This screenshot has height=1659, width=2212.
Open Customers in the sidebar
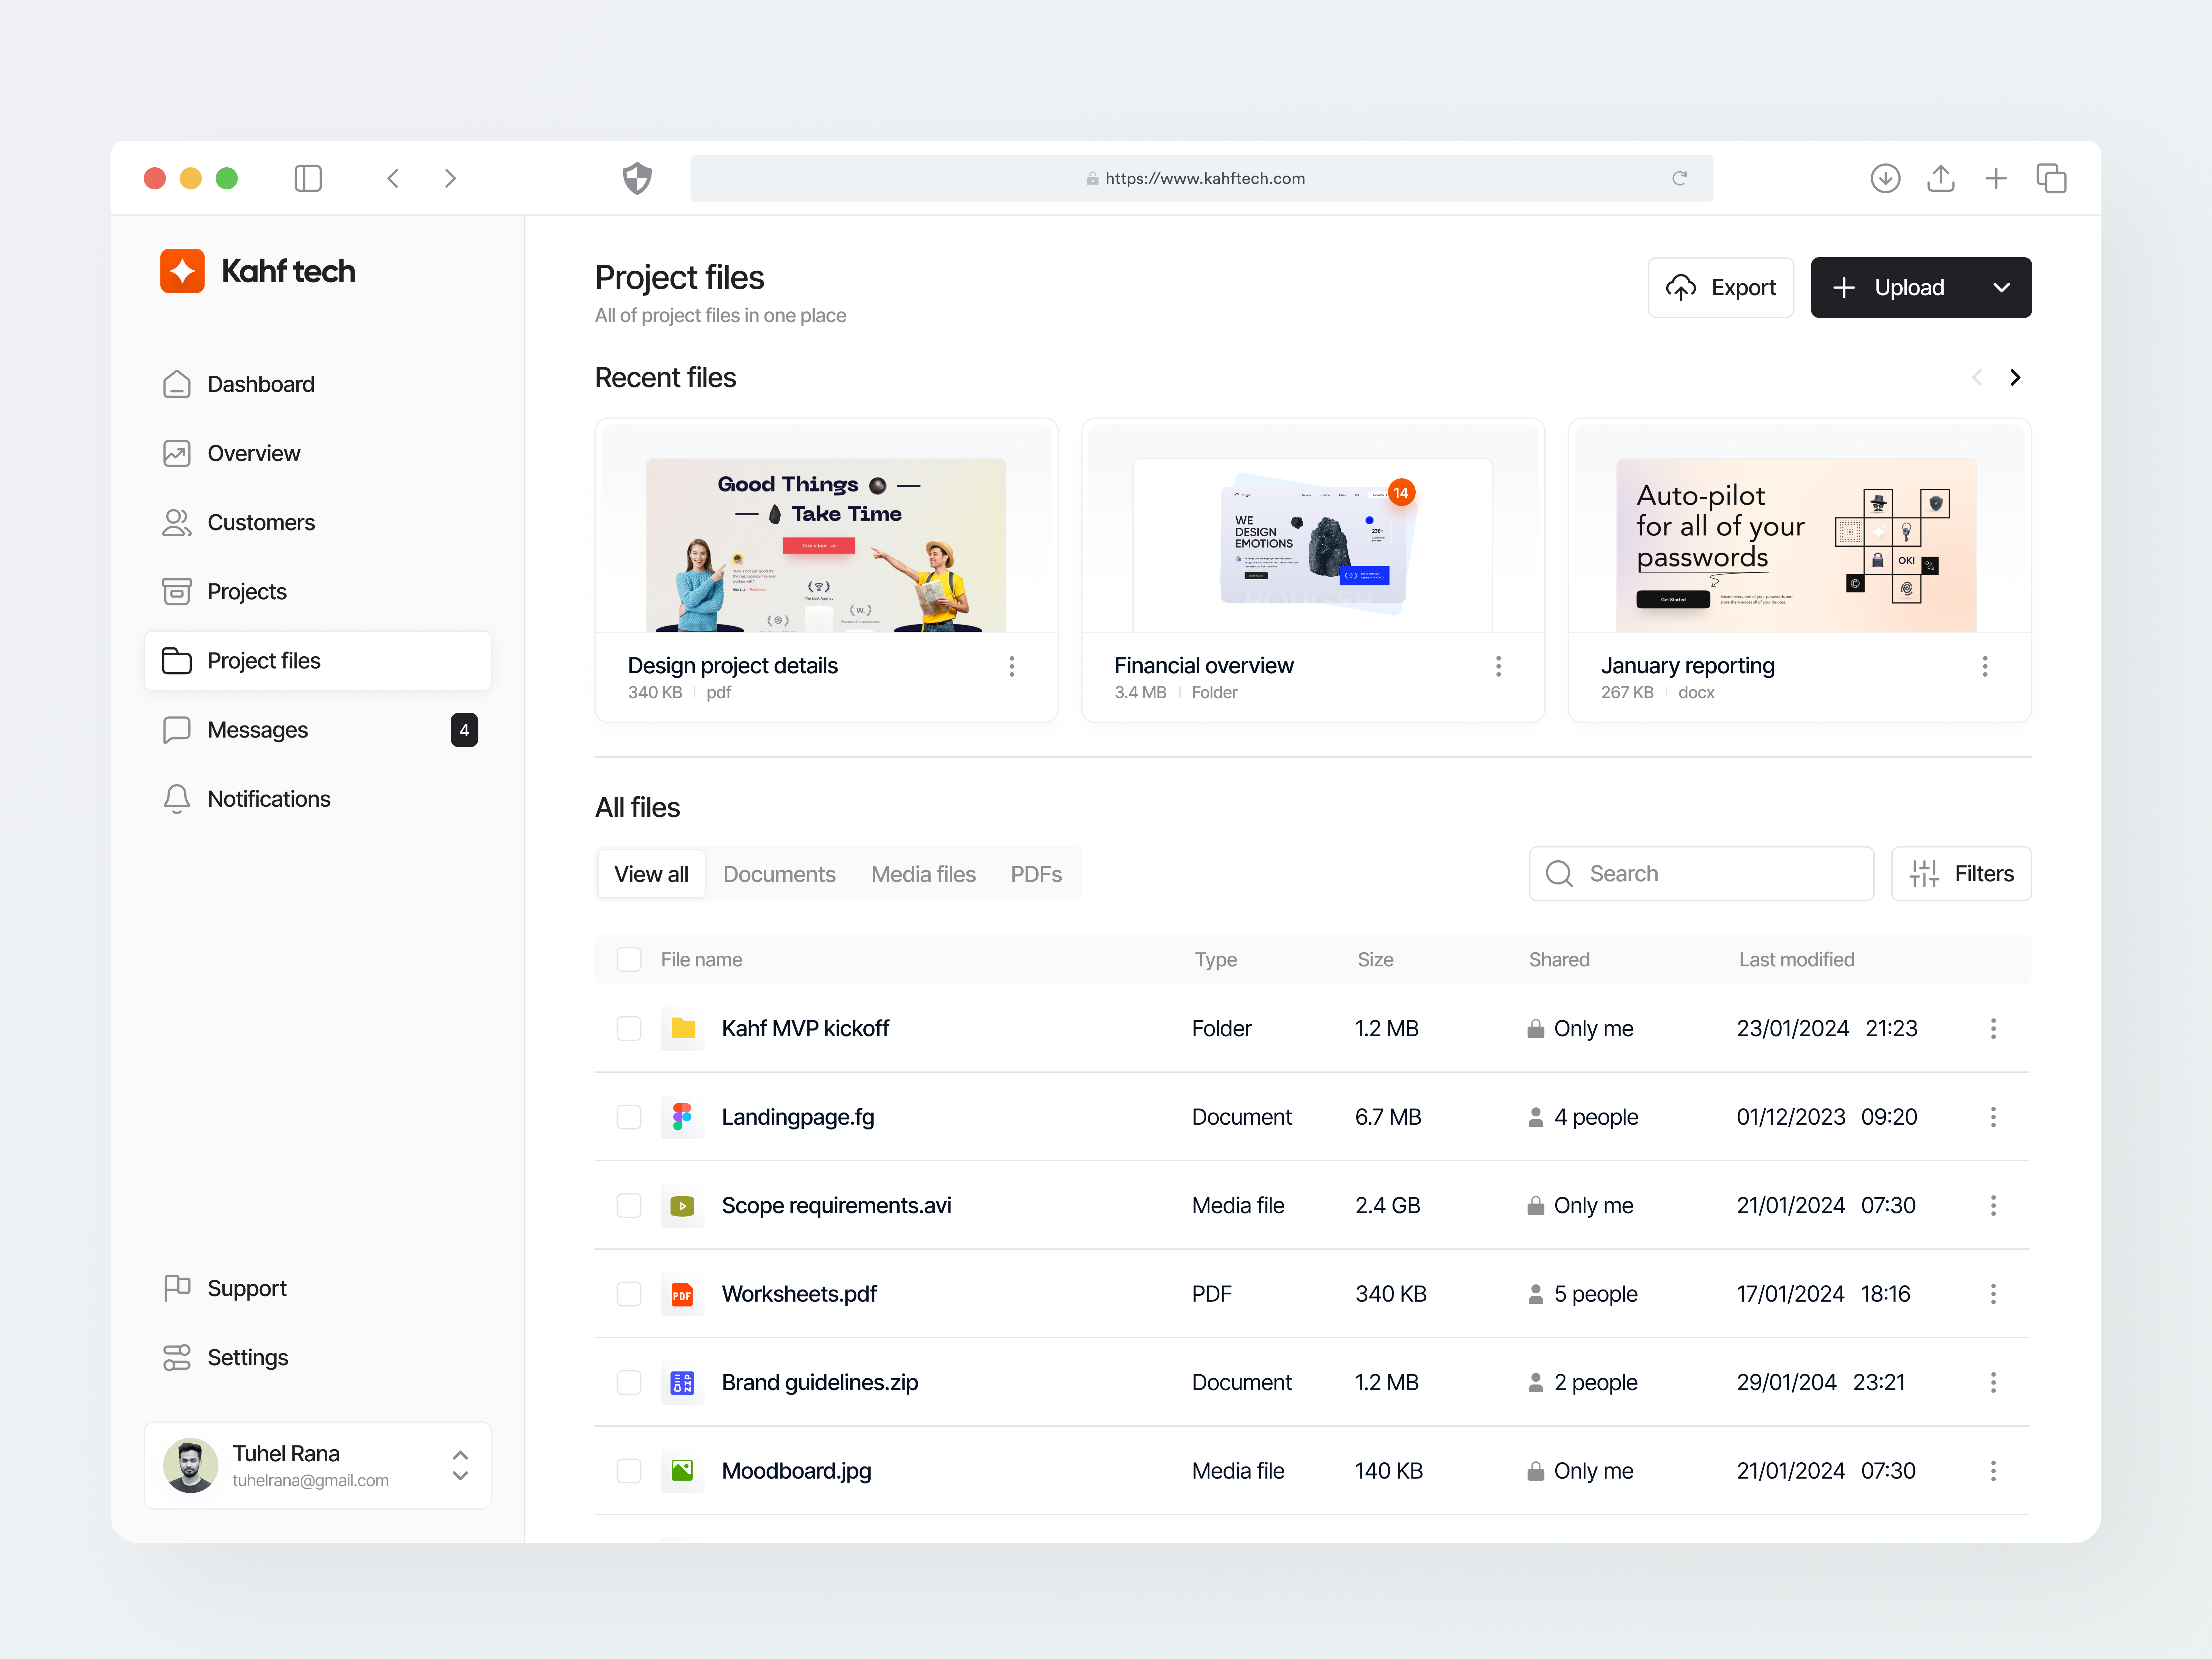(318, 522)
